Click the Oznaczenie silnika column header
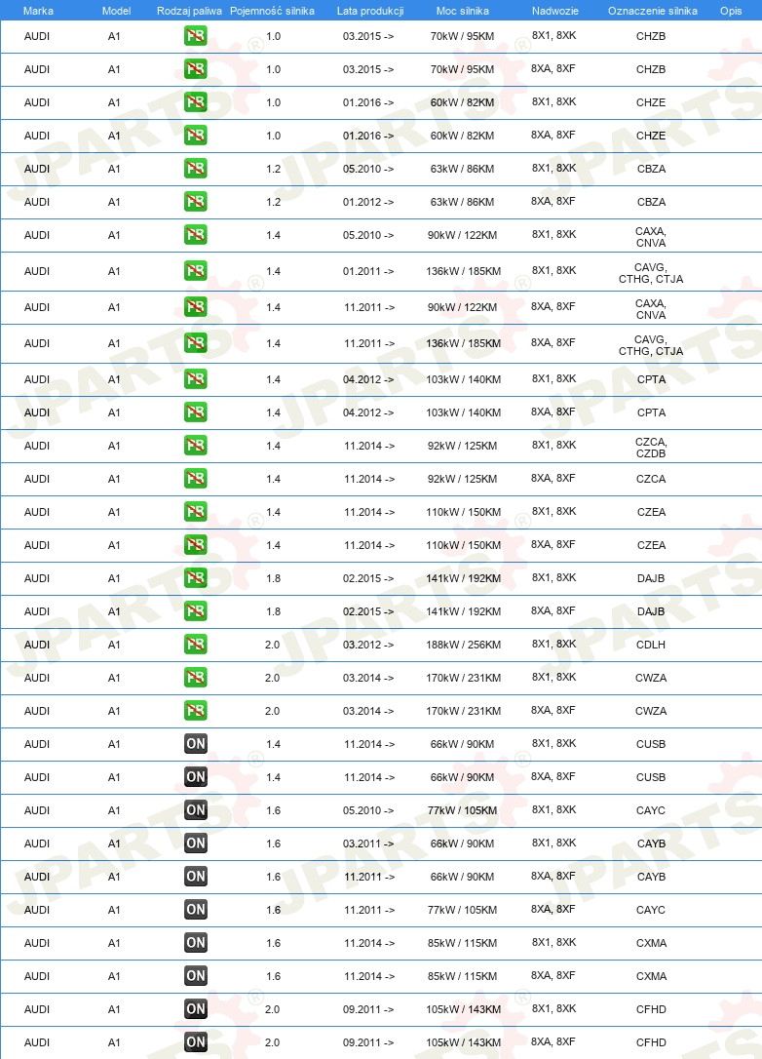This screenshot has height=1059, width=762. click(653, 11)
